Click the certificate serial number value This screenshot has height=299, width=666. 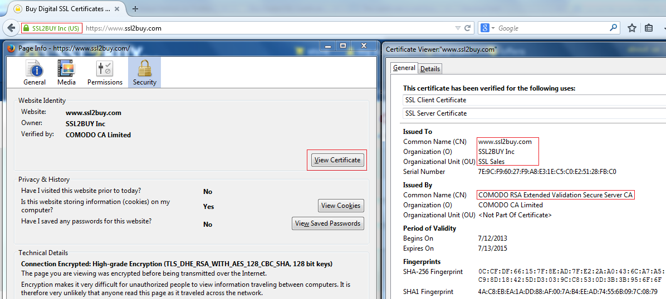click(x=547, y=172)
